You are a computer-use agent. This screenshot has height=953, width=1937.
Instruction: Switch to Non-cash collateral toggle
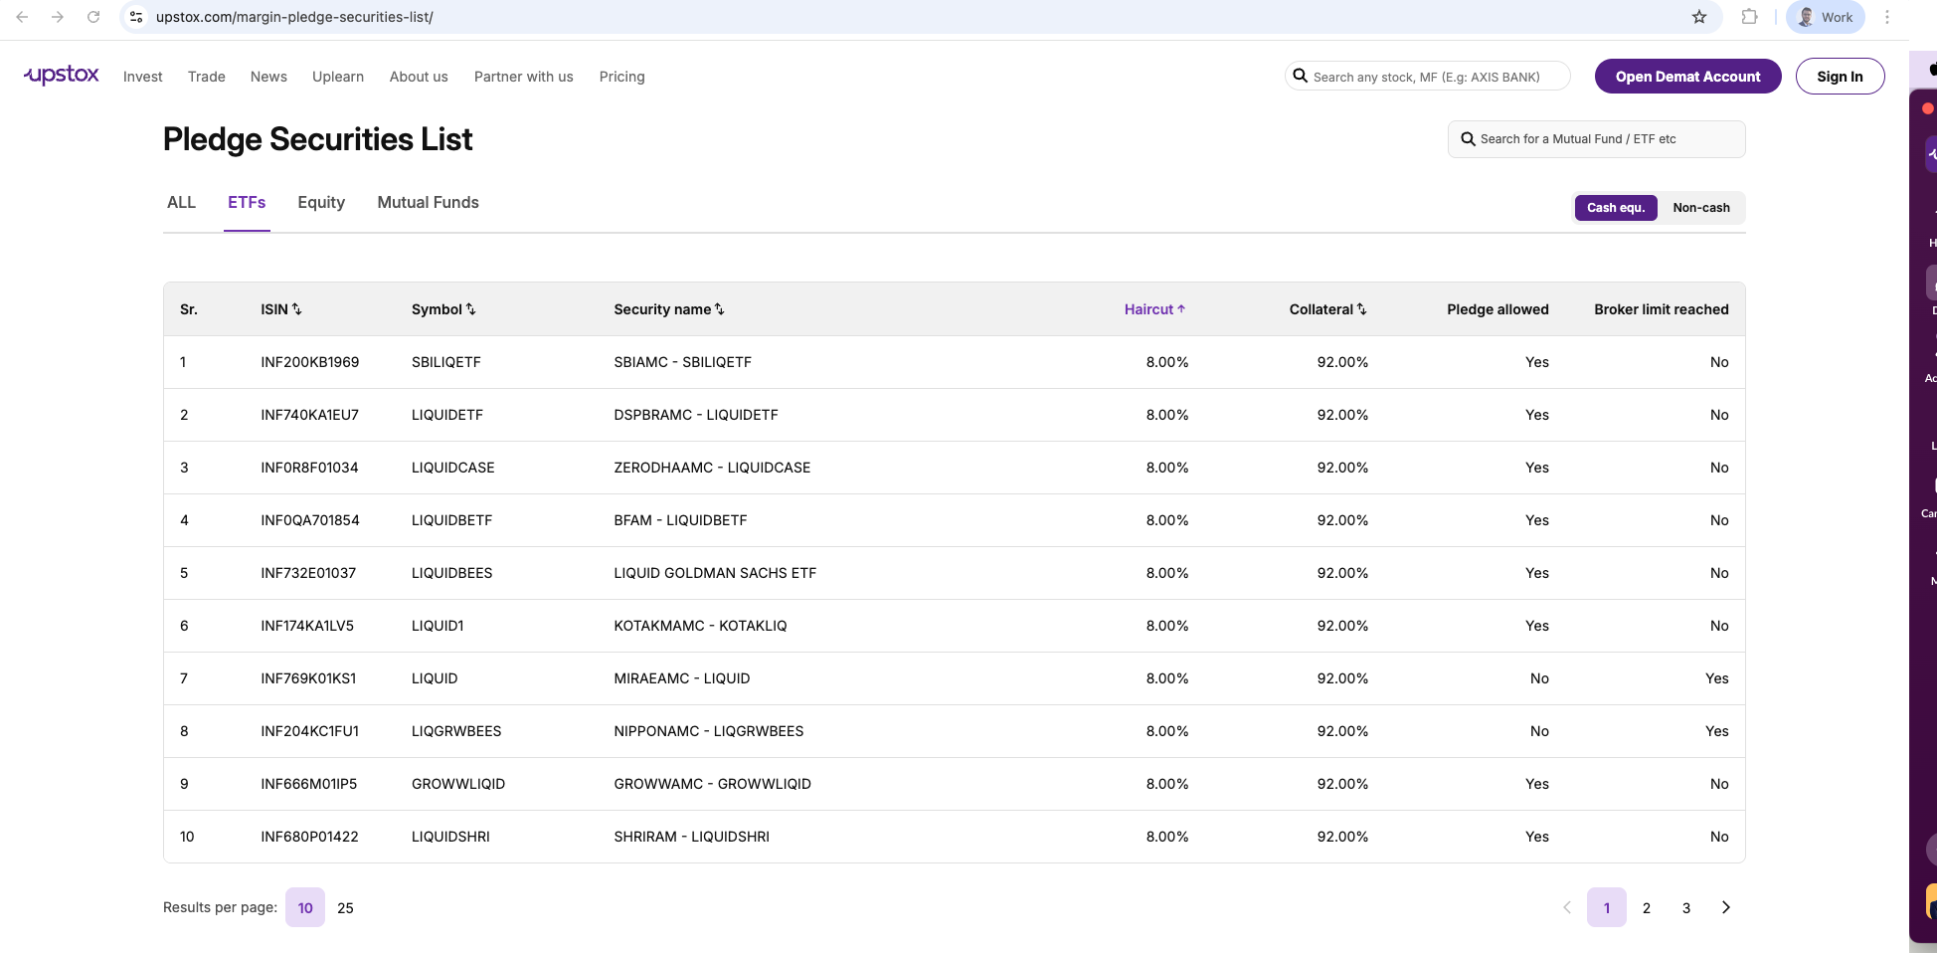1700,208
